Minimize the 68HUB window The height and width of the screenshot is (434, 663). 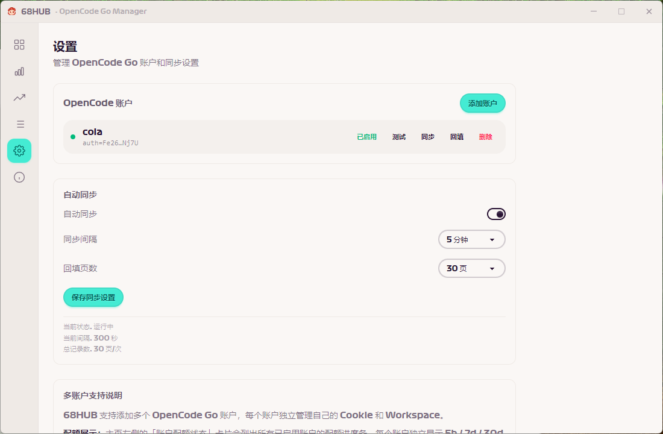[594, 11]
